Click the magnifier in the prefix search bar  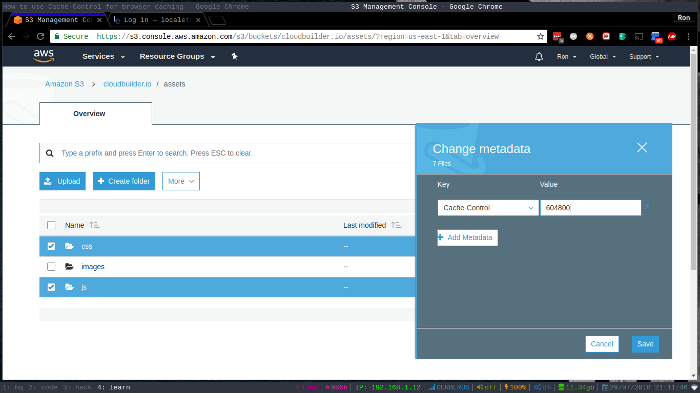[50, 152]
